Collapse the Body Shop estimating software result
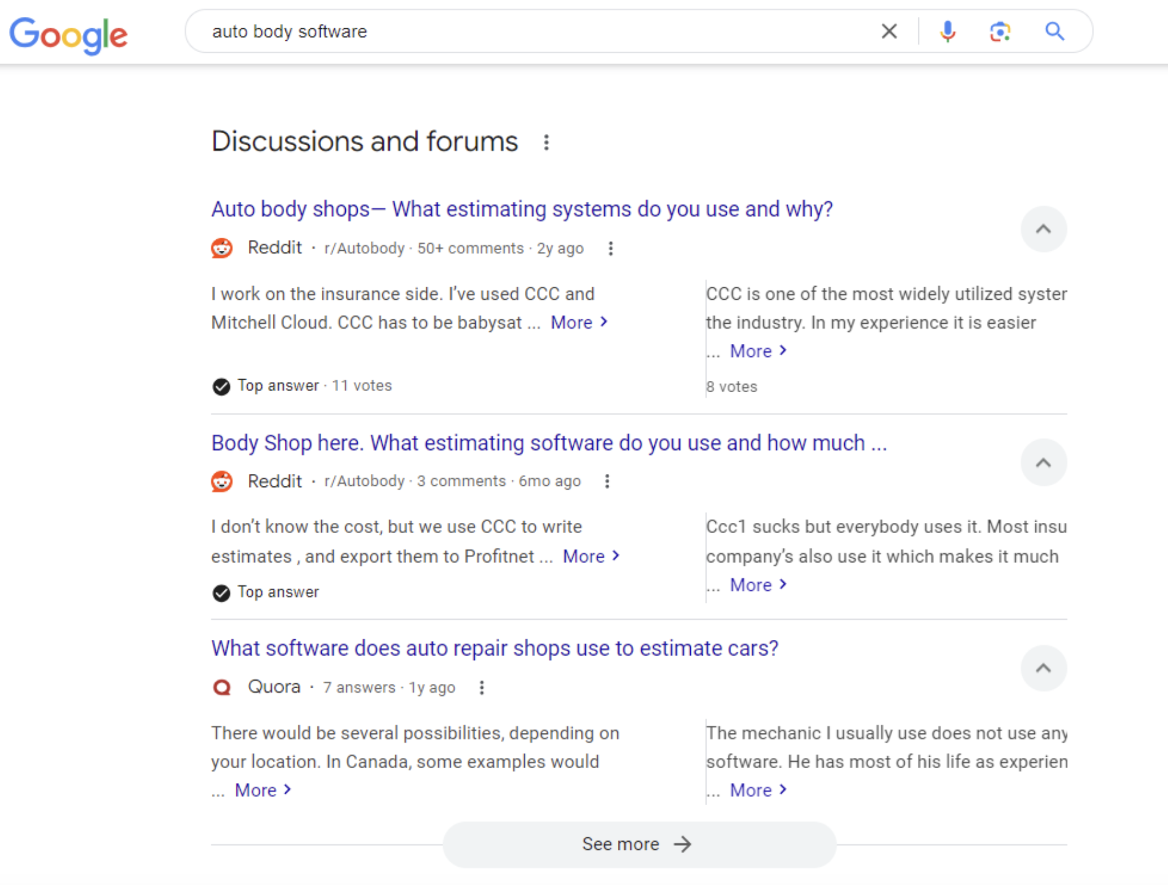 1044,463
